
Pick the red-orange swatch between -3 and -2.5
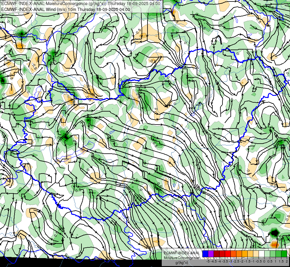tap(233, 254)
